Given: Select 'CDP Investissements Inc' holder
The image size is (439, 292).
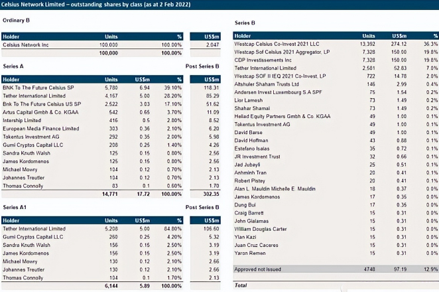Looking at the screenshot, I should [x=263, y=60].
